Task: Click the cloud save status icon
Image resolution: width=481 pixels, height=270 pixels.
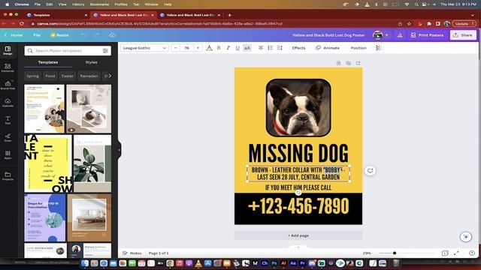Action: click(x=112, y=35)
